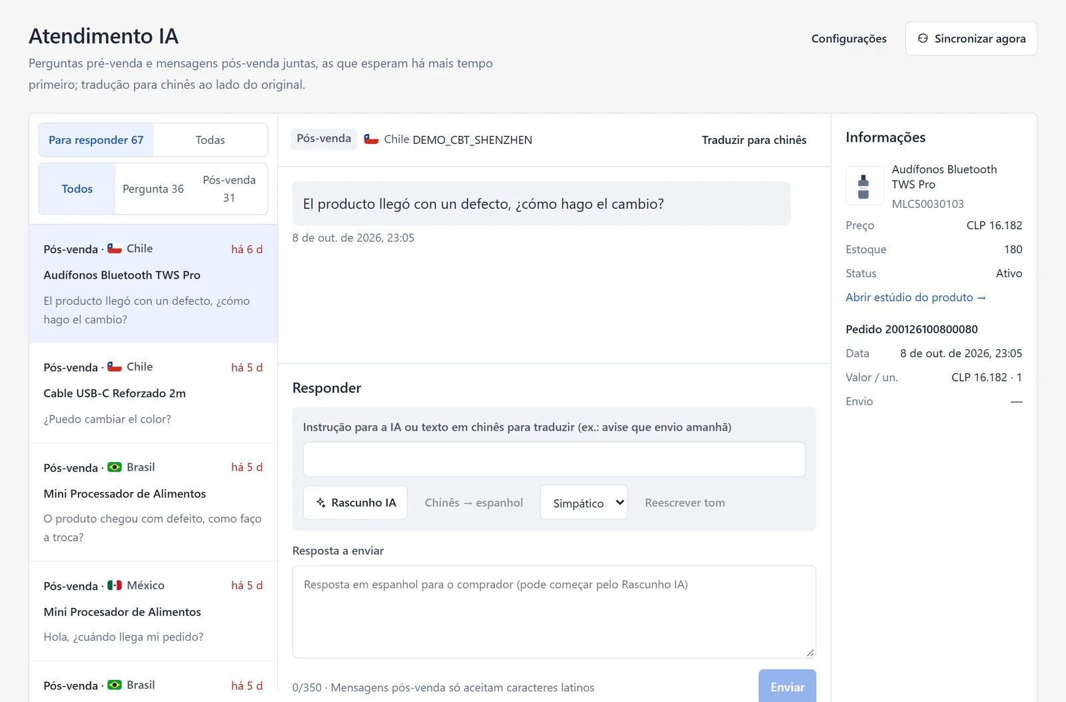Select the Todos filter tab
Screen dimensions: 1066x702
(77, 189)
